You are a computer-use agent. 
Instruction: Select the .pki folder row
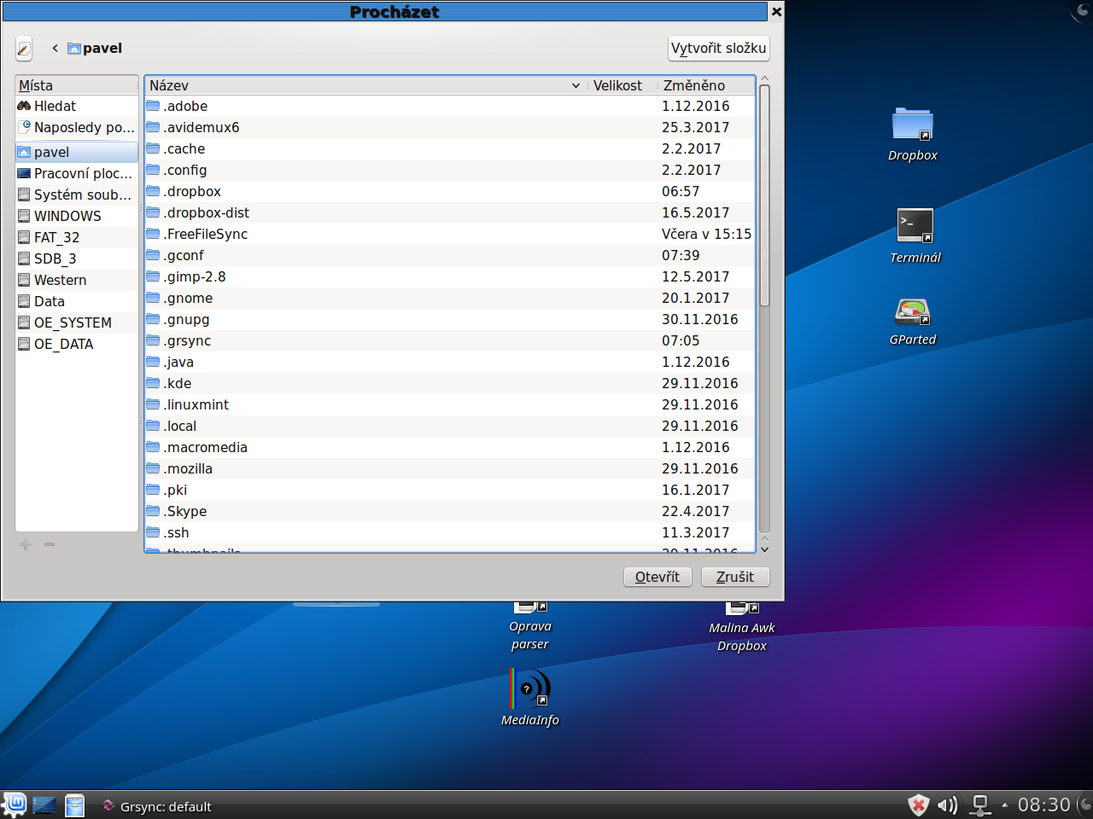click(x=450, y=490)
